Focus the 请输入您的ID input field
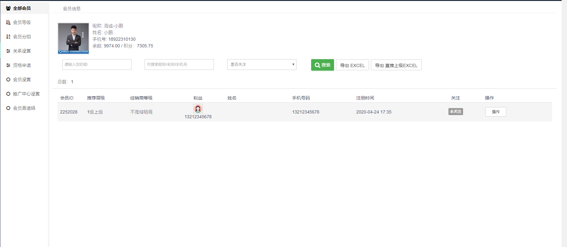567x247 pixels. pos(97,65)
